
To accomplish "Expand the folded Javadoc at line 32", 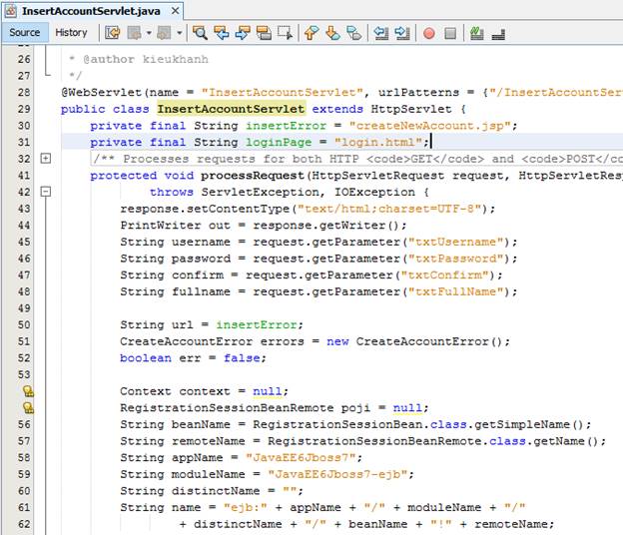I will [x=46, y=159].
